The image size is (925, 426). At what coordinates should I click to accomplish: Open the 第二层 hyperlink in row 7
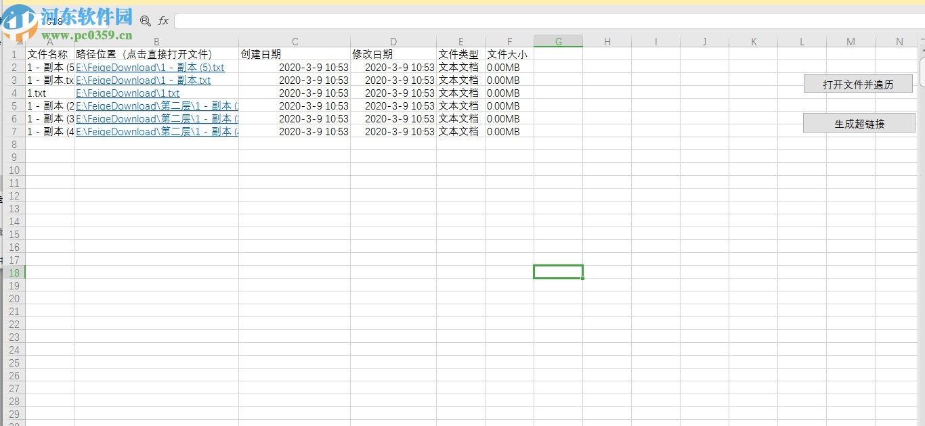156,132
